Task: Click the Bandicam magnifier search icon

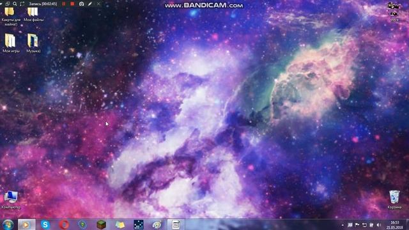Action: pos(15,4)
